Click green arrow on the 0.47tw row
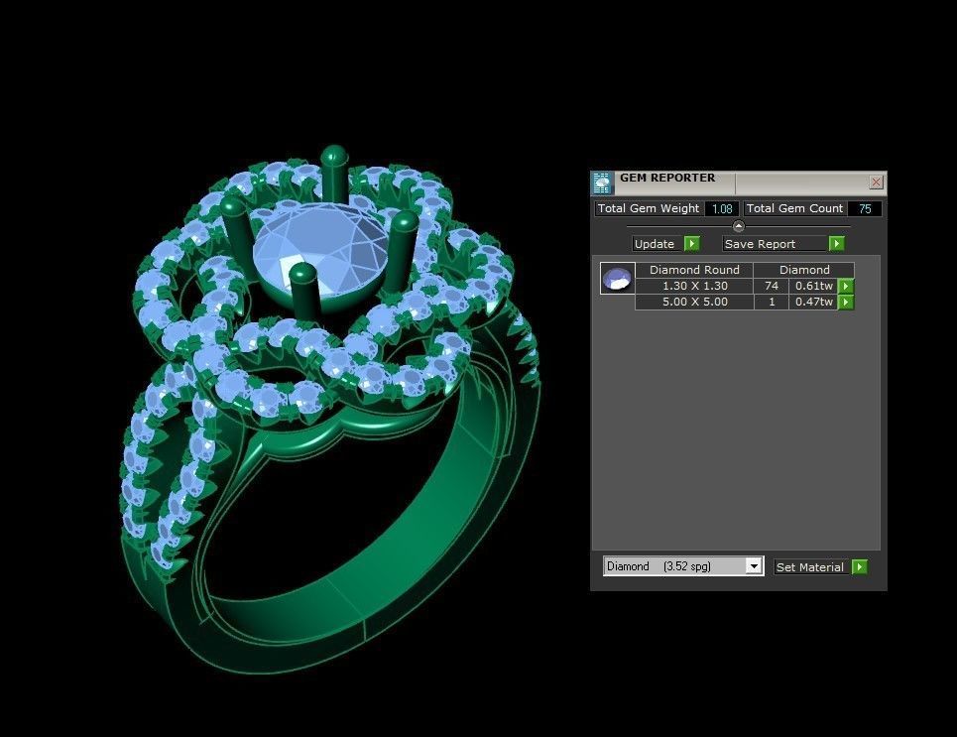The height and width of the screenshot is (737, 957). 846,302
